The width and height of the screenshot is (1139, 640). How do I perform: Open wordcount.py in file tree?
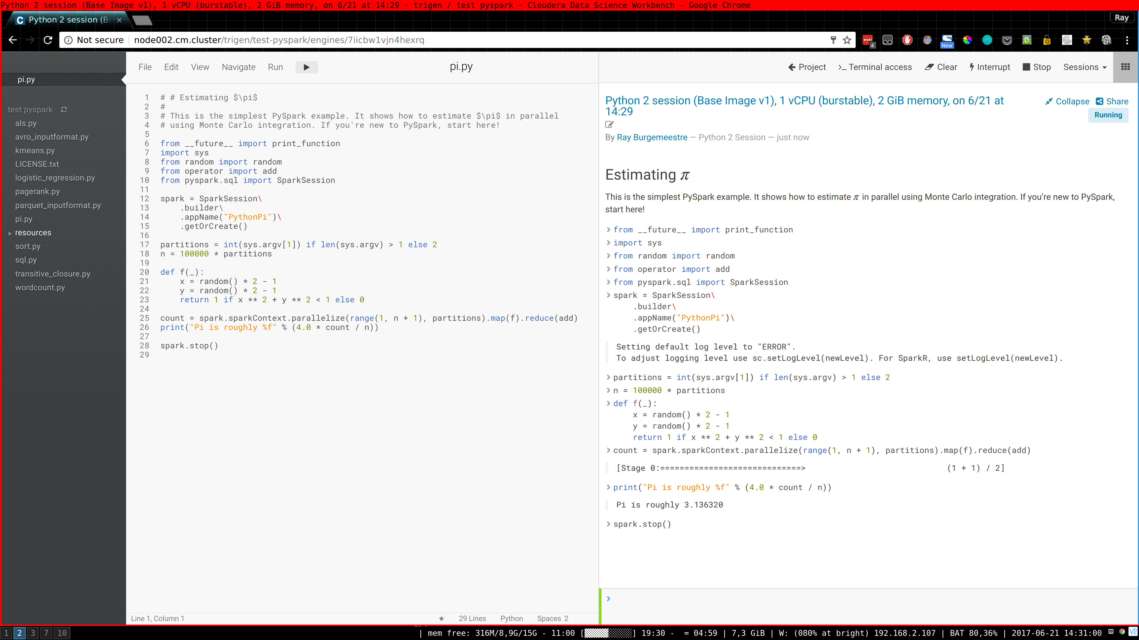pos(40,288)
